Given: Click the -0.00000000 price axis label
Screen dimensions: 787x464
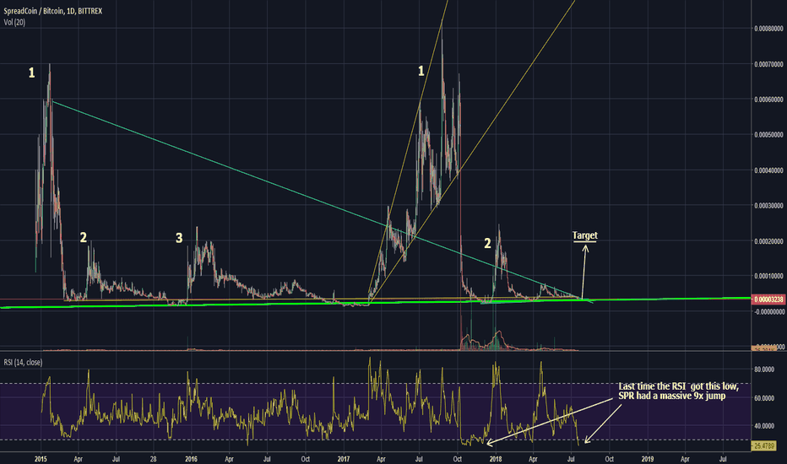Looking at the screenshot, I should (768, 312).
